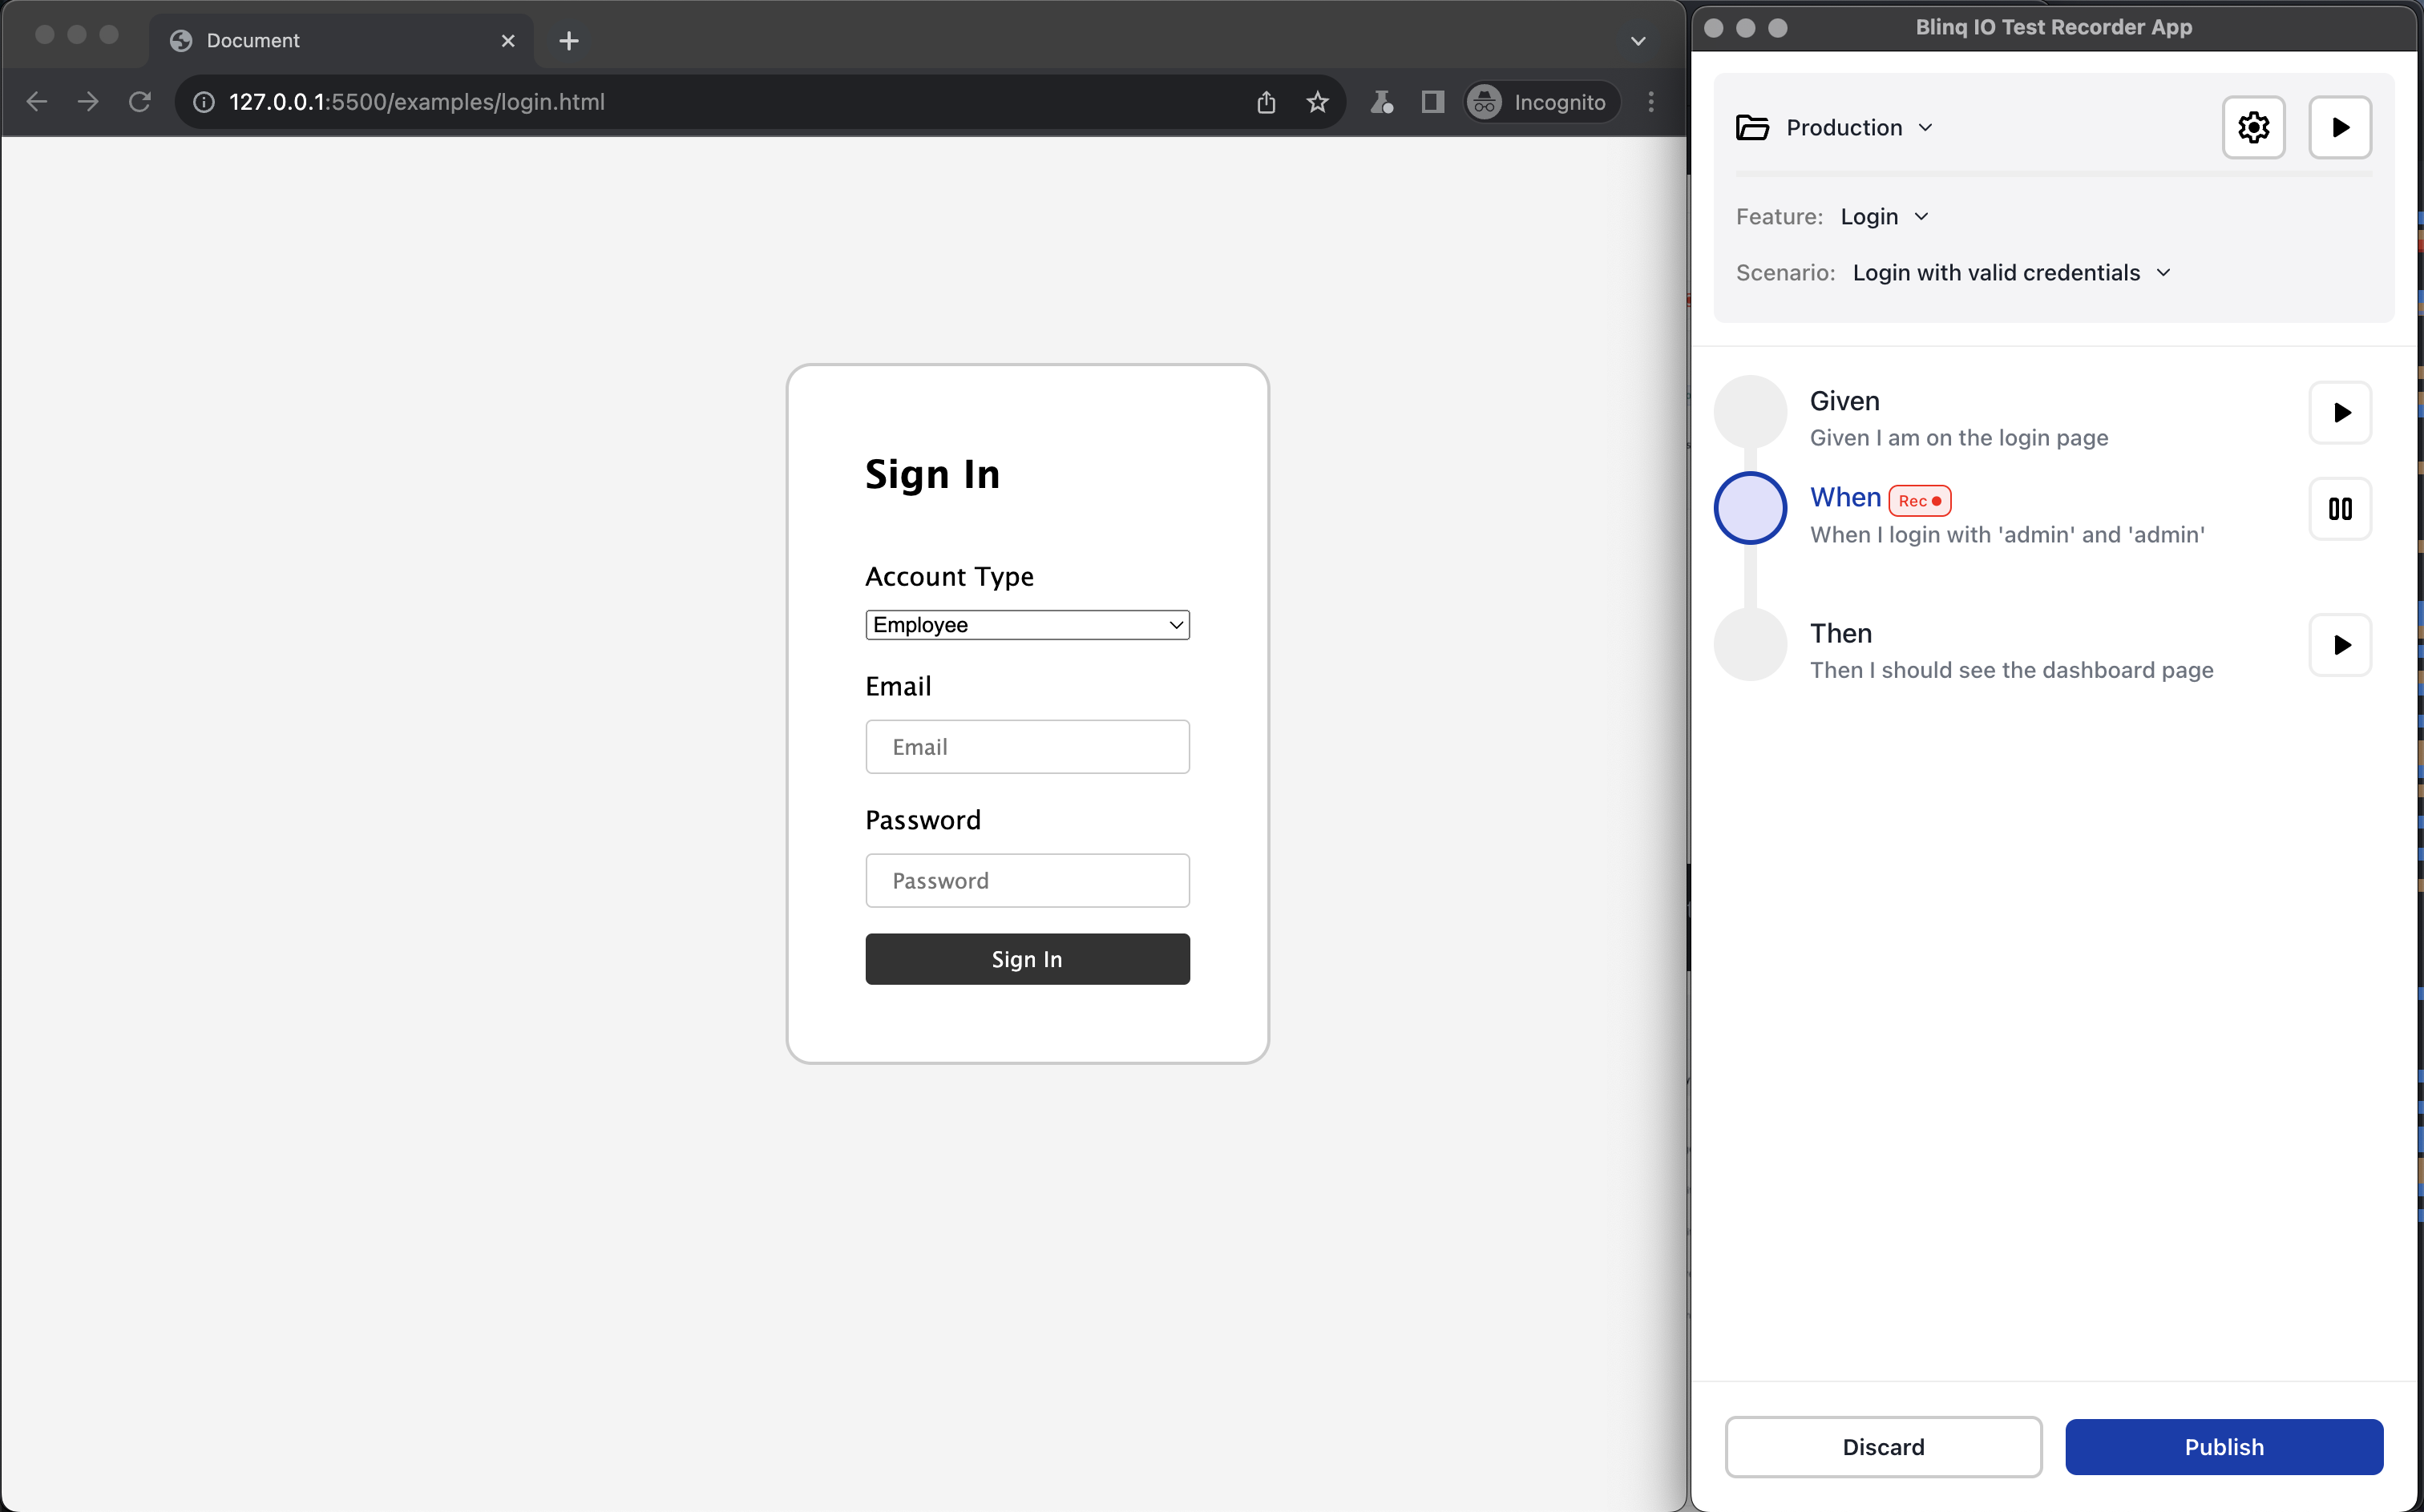Select the Given step circle
Viewport: 2424px width, 1512px height.
click(x=1750, y=412)
